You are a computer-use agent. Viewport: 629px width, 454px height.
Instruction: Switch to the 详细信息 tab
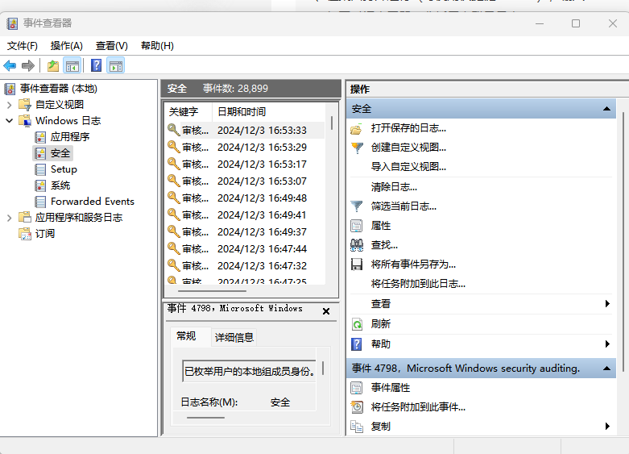[x=234, y=337]
